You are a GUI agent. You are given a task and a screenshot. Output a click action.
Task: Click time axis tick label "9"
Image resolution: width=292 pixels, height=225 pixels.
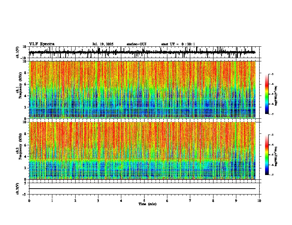tap(236, 201)
